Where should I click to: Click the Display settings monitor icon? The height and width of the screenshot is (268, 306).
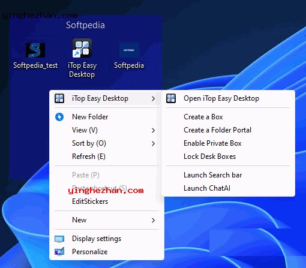click(x=59, y=239)
